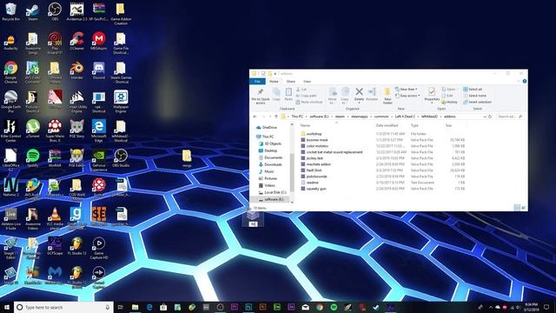Click Invert selection in the ribbon
The image size is (556, 313).
477,102
